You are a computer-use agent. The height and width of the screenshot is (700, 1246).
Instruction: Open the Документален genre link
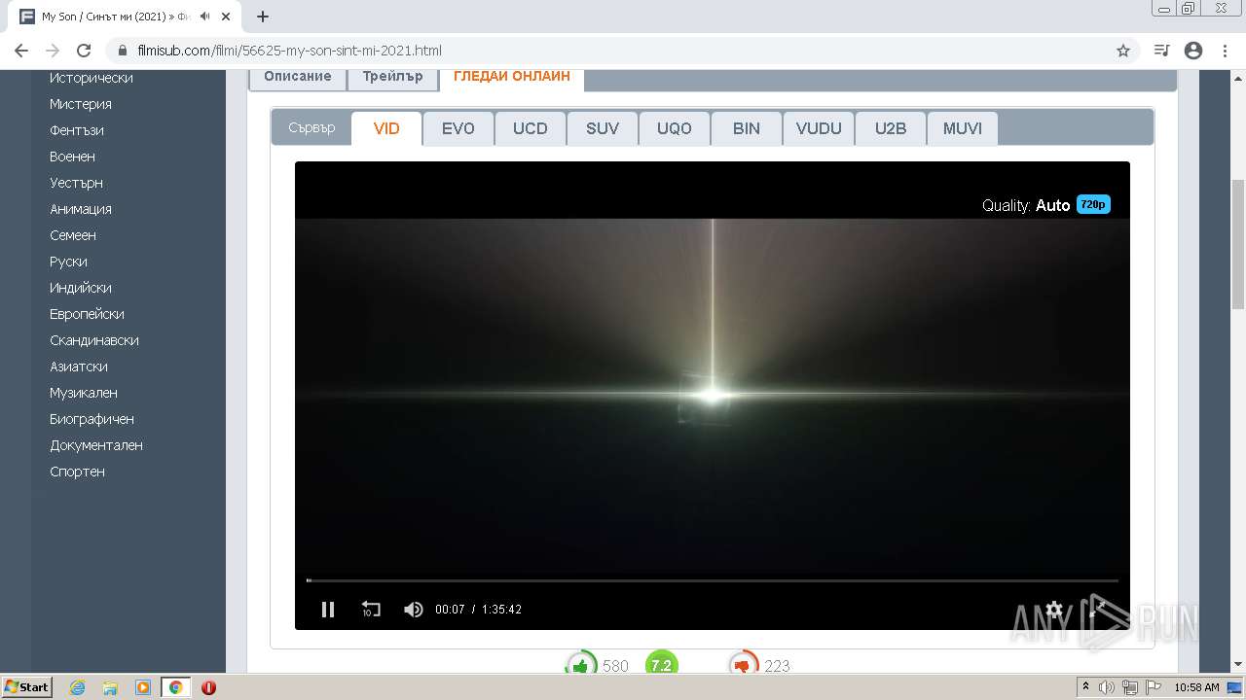tap(96, 445)
